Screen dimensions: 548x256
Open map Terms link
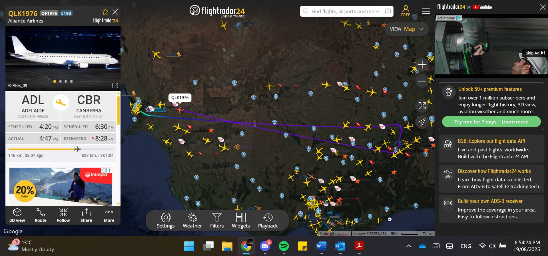427,234
